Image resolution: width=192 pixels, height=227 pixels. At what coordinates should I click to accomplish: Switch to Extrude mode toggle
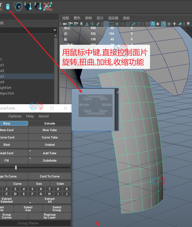click(50, 123)
